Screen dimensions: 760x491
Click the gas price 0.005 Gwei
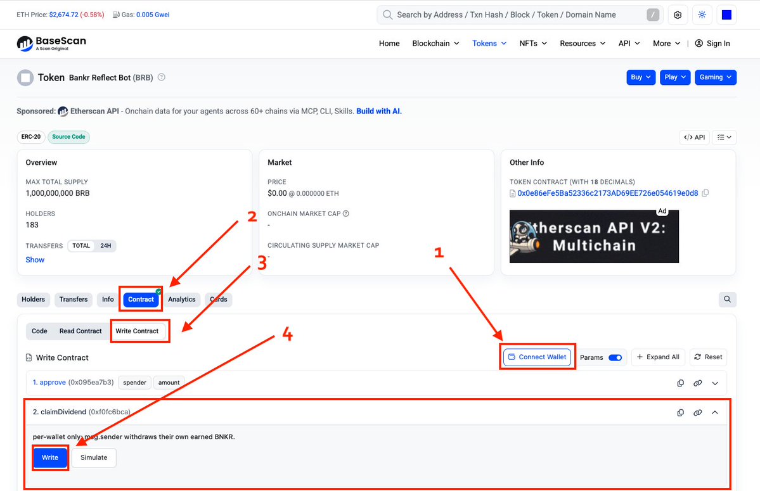pyautogui.click(x=153, y=15)
